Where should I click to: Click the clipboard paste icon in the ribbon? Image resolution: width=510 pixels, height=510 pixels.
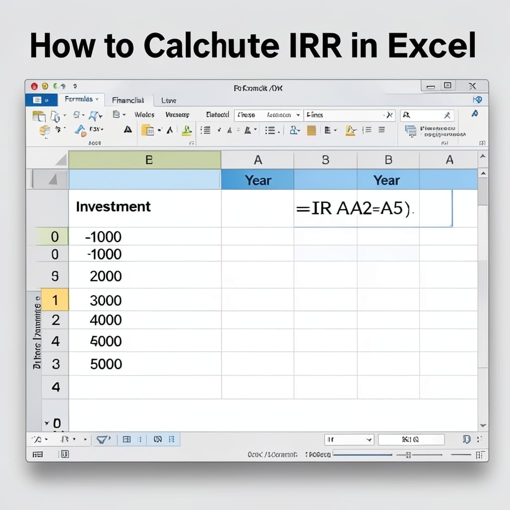pos(39,116)
